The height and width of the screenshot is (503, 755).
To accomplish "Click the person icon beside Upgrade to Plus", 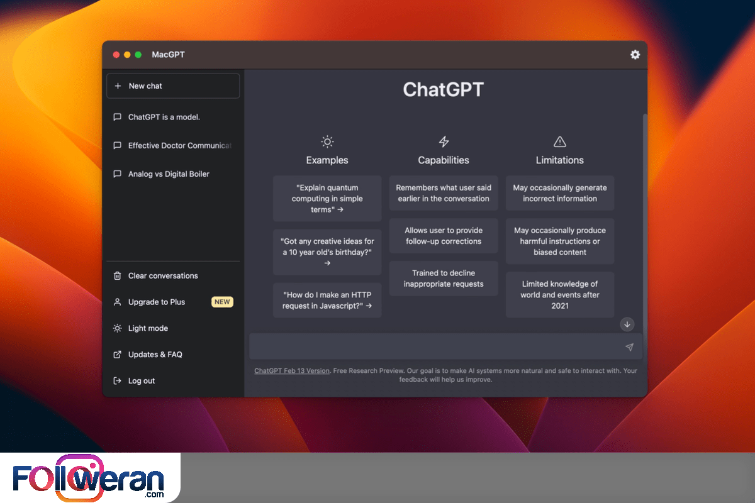I will [117, 302].
